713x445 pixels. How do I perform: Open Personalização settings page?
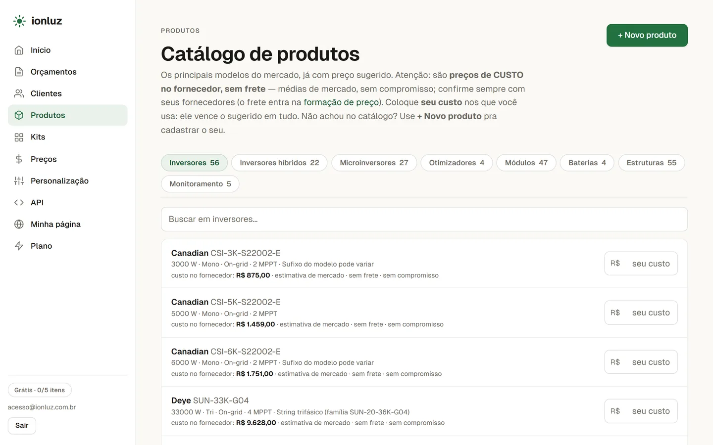click(x=67, y=181)
